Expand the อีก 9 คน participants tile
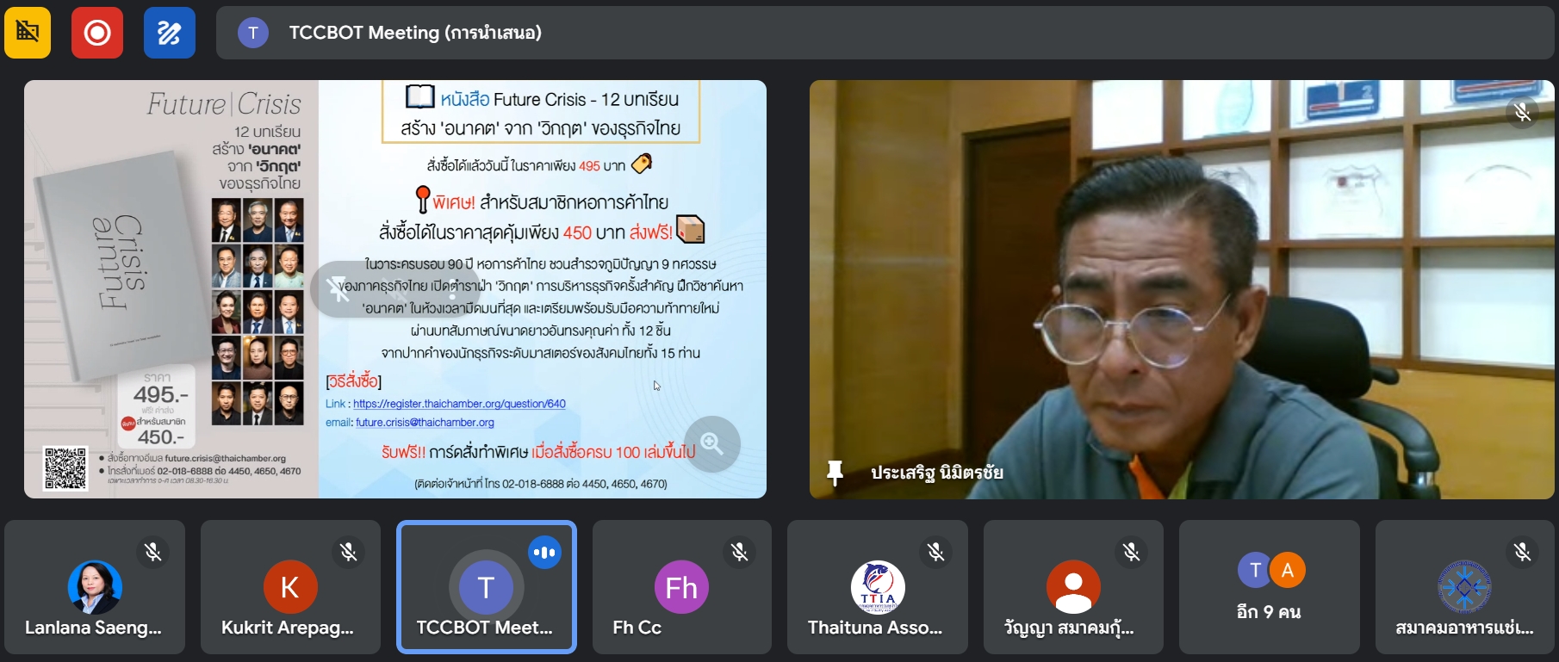1559x662 pixels. (1269, 587)
